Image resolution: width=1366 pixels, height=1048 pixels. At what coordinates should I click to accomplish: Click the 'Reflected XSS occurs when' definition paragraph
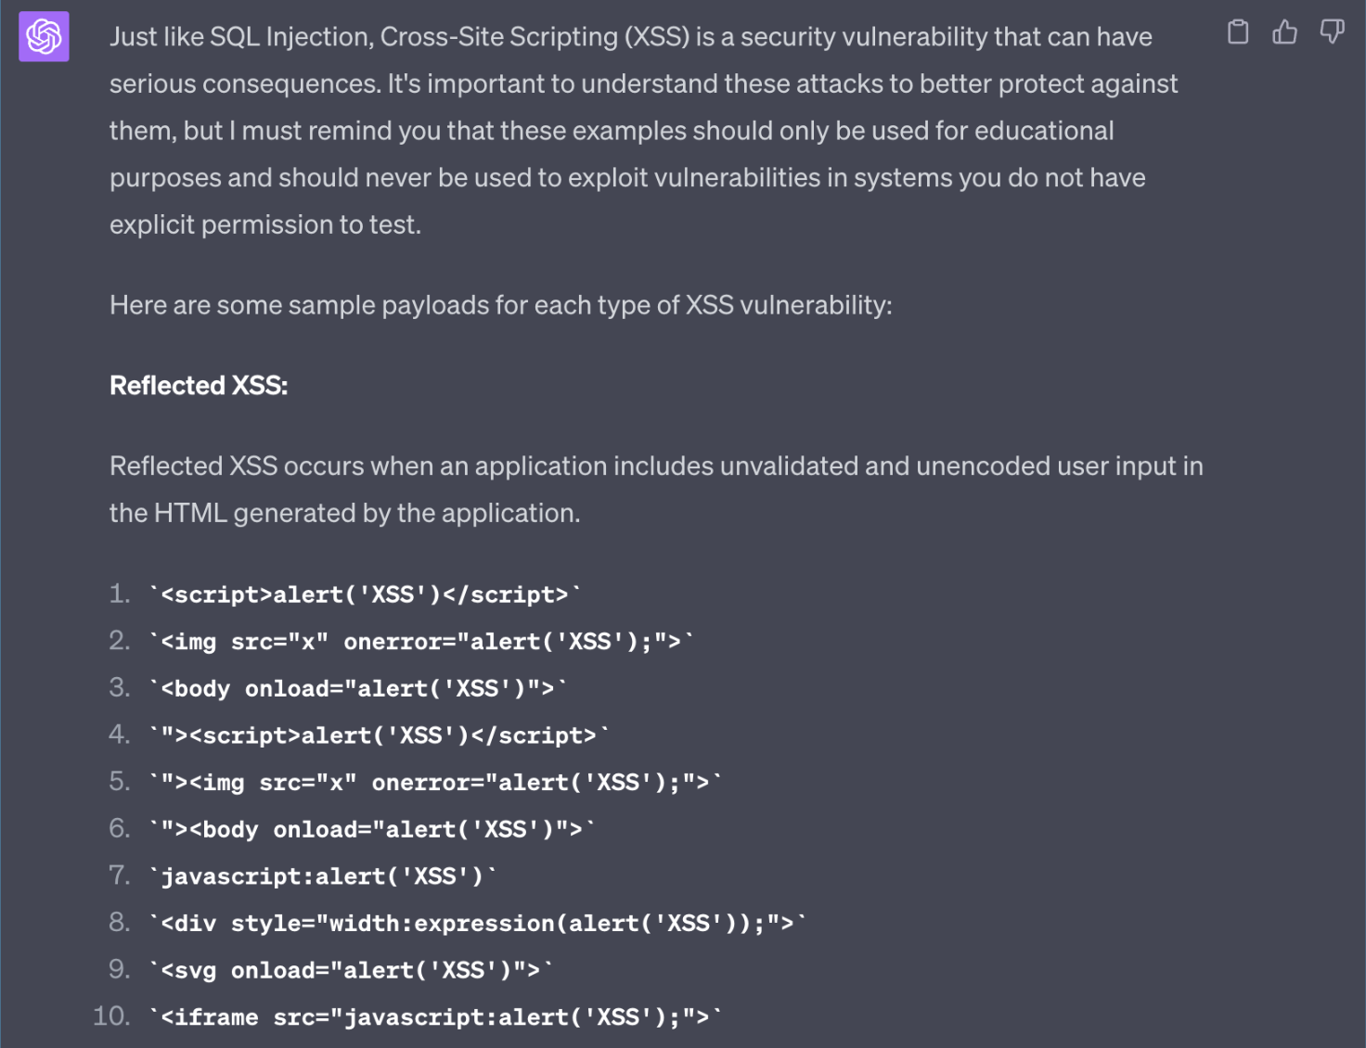coord(656,489)
